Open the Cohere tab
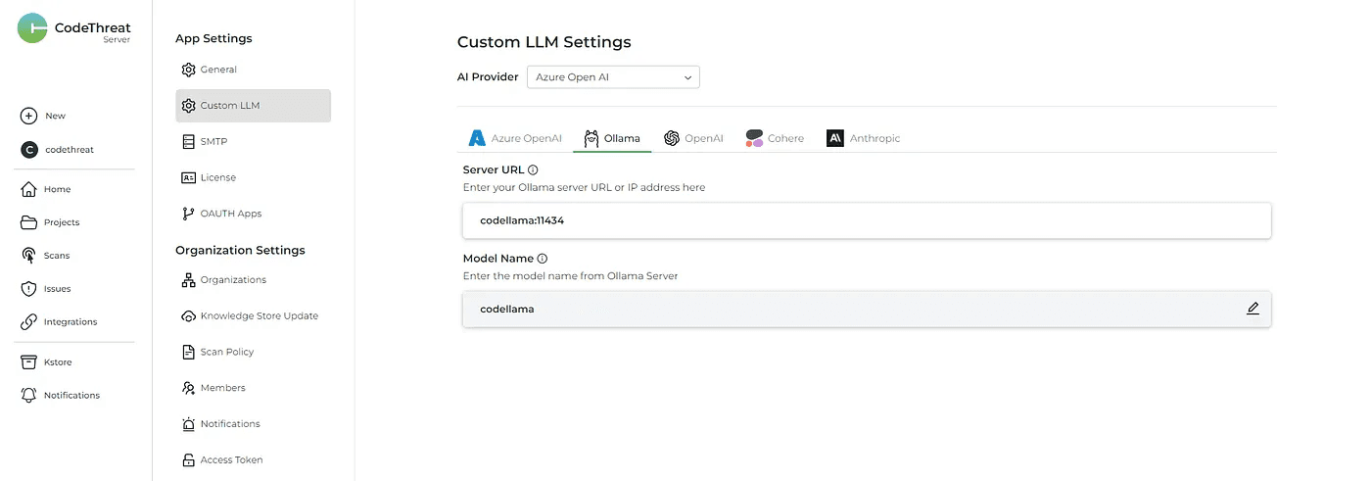 (x=775, y=138)
